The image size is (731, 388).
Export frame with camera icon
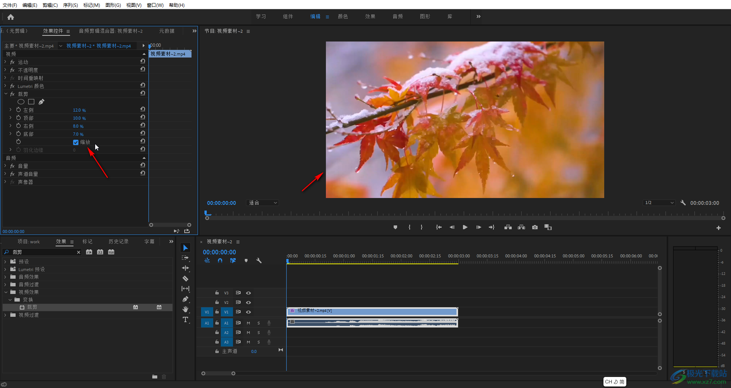[x=535, y=227]
